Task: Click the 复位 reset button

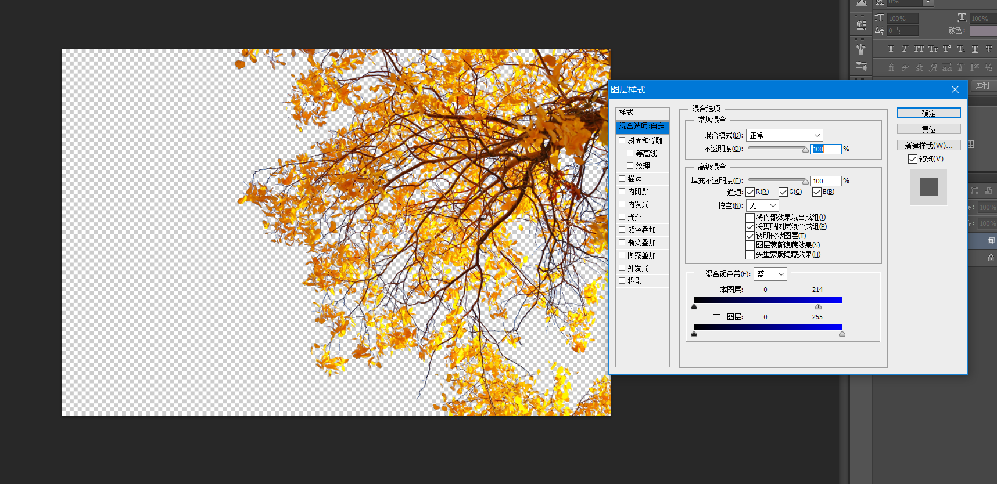Action: point(928,129)
